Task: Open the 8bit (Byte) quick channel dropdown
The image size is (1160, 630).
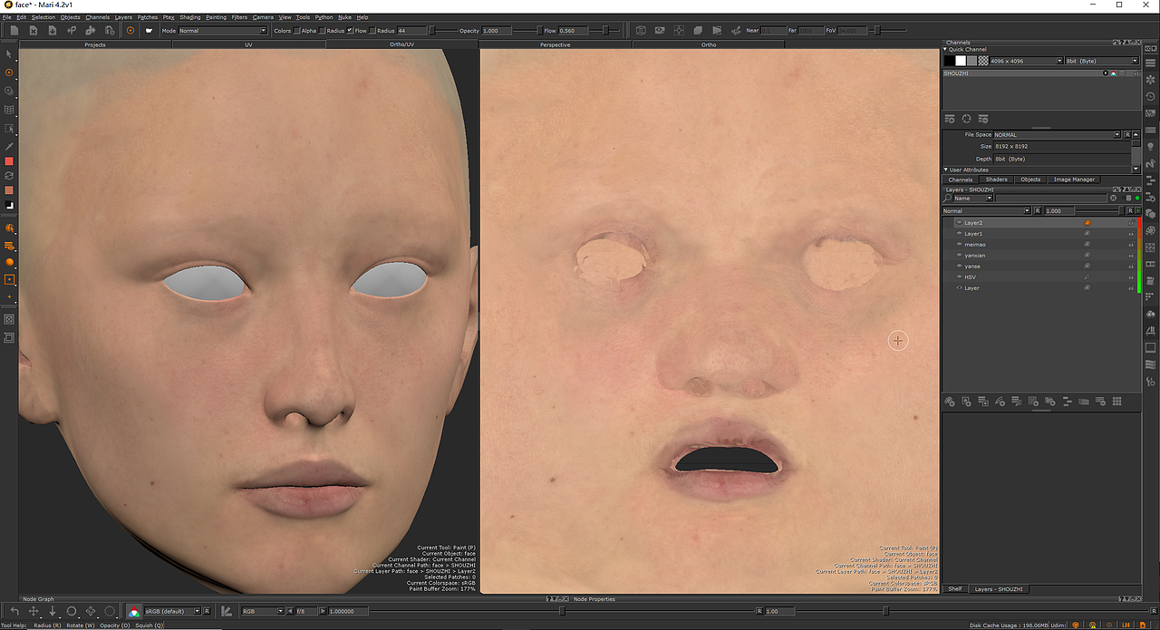Action: tap(1102, 61)
